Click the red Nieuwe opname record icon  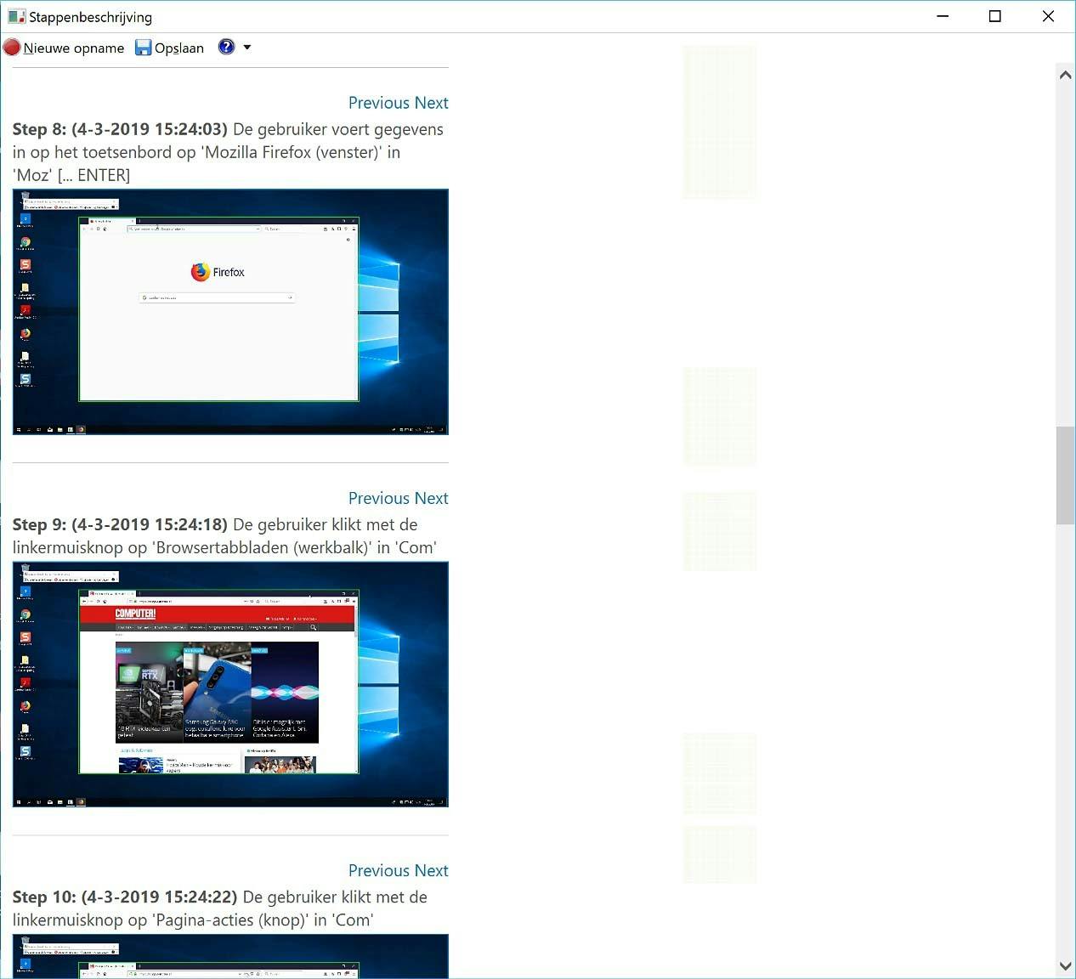12,48
